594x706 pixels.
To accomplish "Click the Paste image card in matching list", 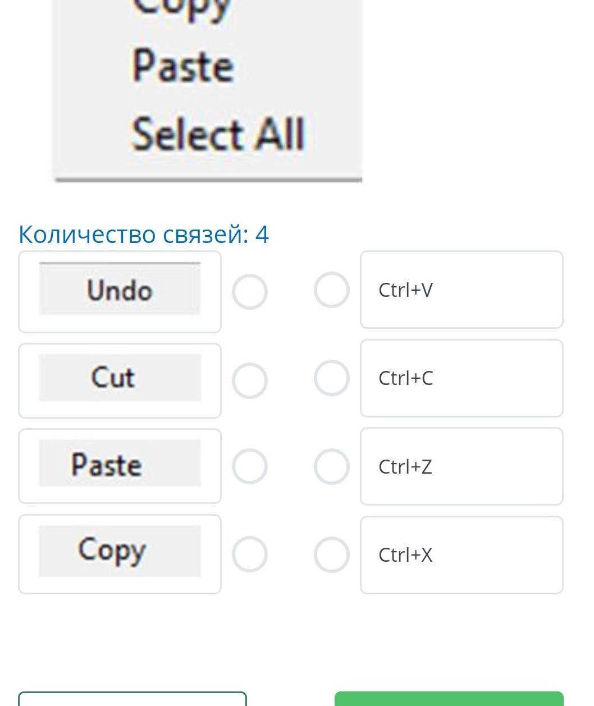I will coord(120,466).
